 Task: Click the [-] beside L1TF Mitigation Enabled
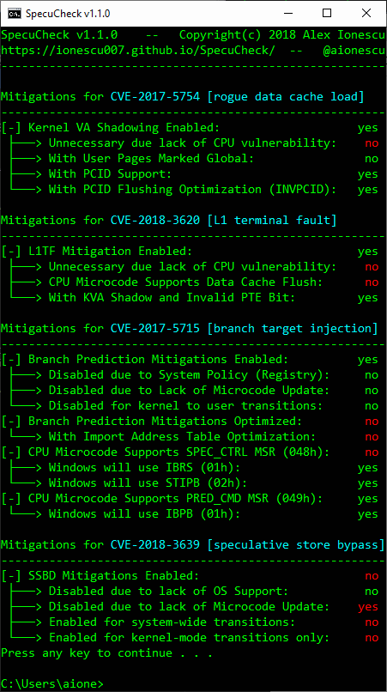tap(11, 252)
